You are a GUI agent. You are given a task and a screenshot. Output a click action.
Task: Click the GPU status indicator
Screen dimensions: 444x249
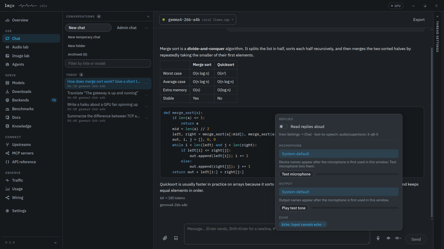396,6
